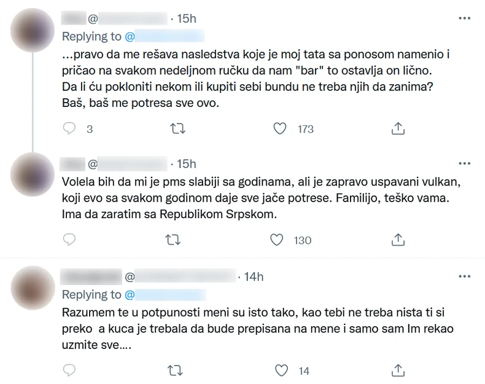Image resolution: width=485 pixels, height=384 pixels.
Task: Open the 14h timestamp link
Action: 254,277
